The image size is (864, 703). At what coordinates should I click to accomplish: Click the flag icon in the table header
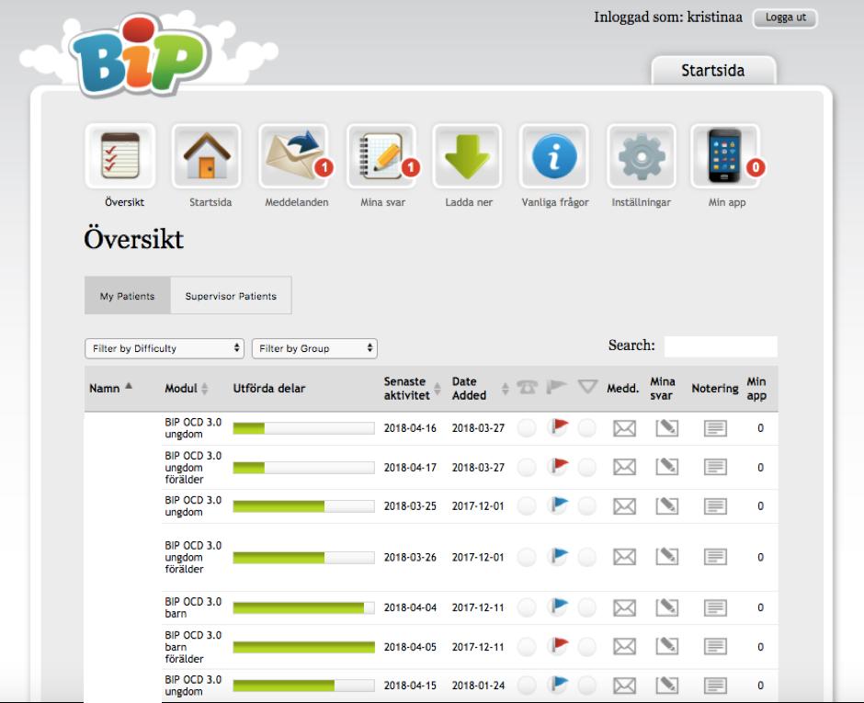(x=556, y=387)
